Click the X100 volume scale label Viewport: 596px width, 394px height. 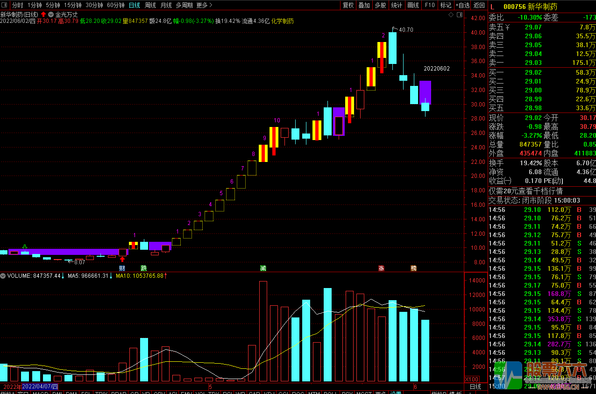click(472, 379)
